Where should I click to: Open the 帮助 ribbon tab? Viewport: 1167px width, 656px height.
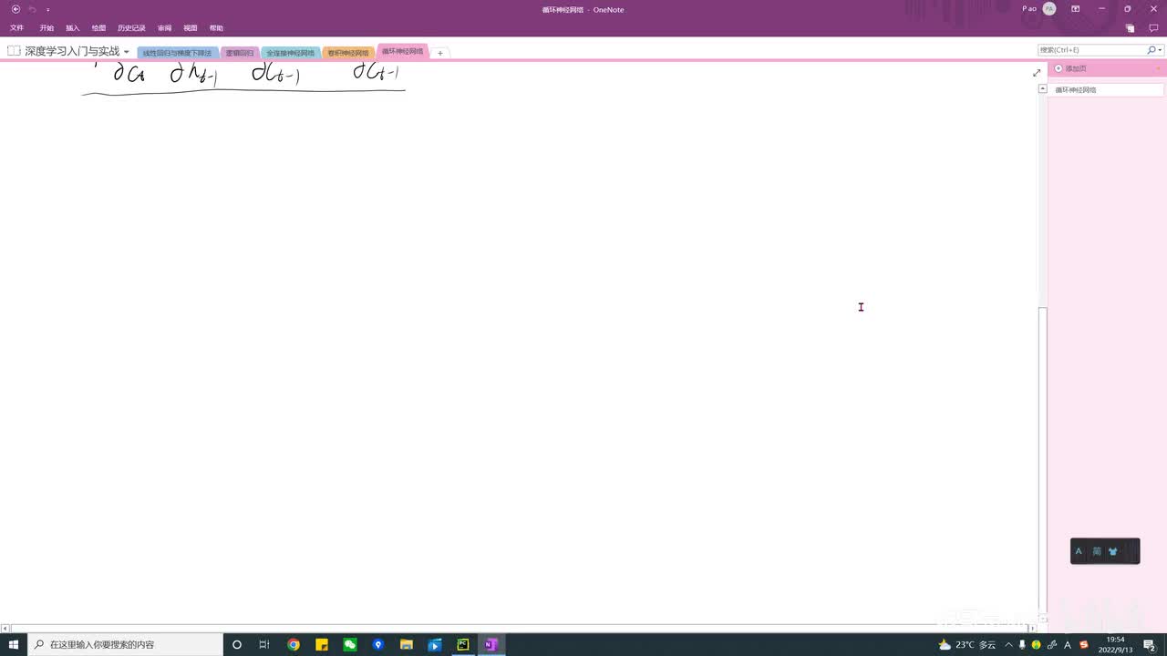[216, 28]
